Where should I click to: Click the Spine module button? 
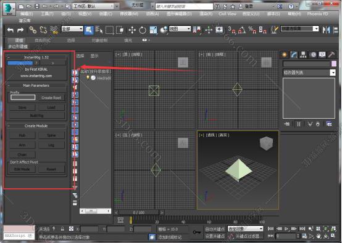pyautogui.click(x=51, y=135)
